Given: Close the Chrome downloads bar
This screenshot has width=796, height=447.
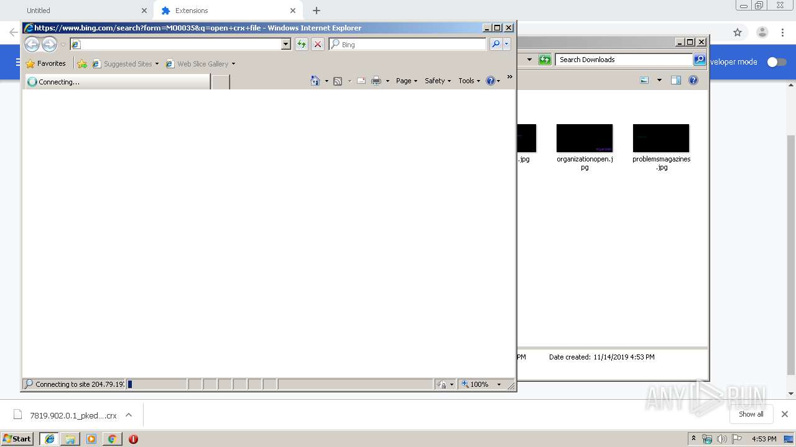Looking at the screenshot, I should tap(785, 414).
